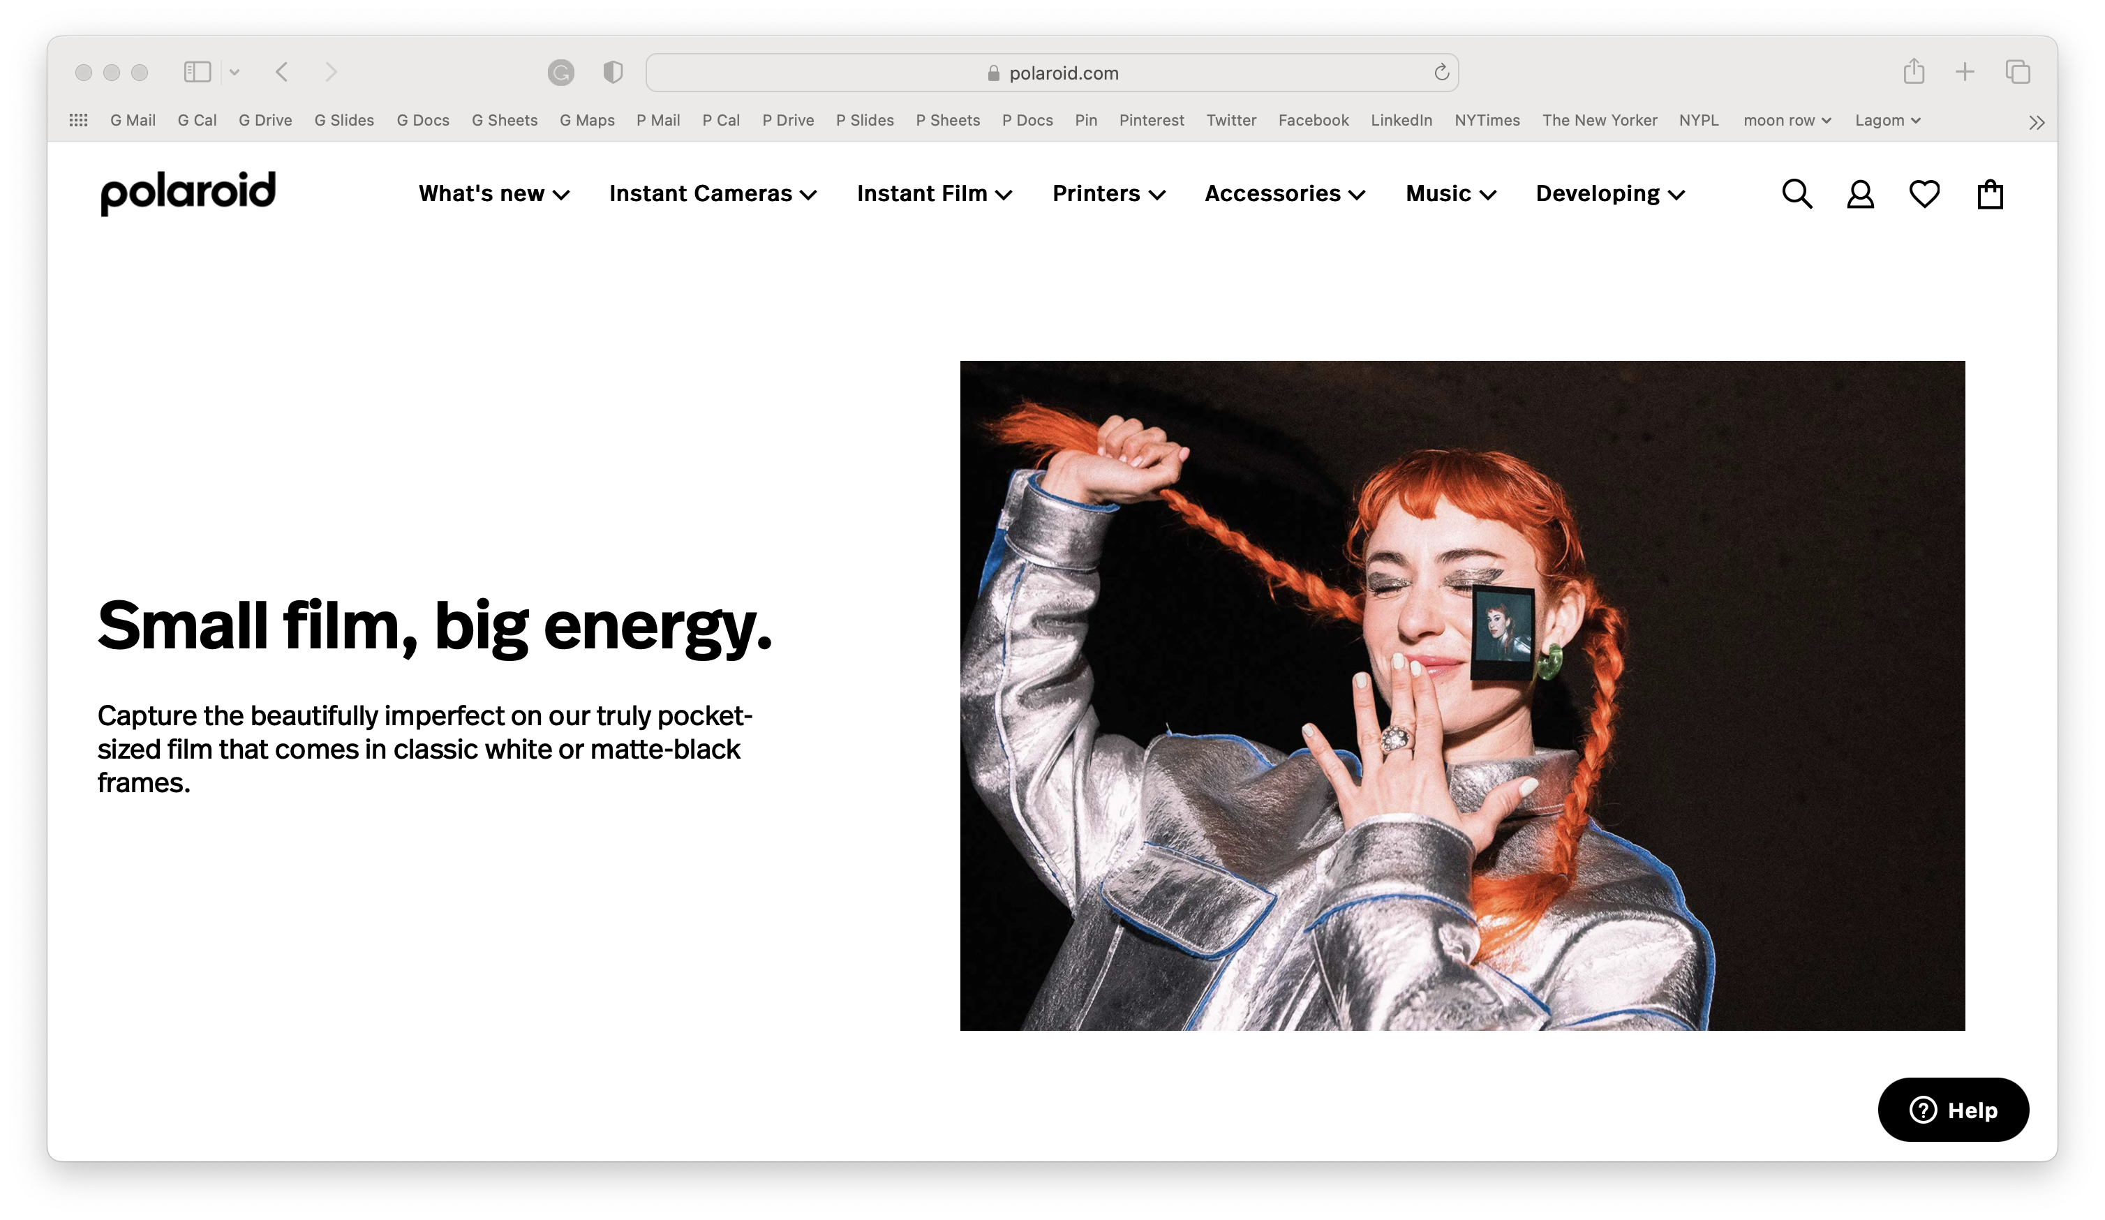This screenshot has width=2105, height=1220.
Task: Open the G Maps bookmark
Action: (587, 120)
